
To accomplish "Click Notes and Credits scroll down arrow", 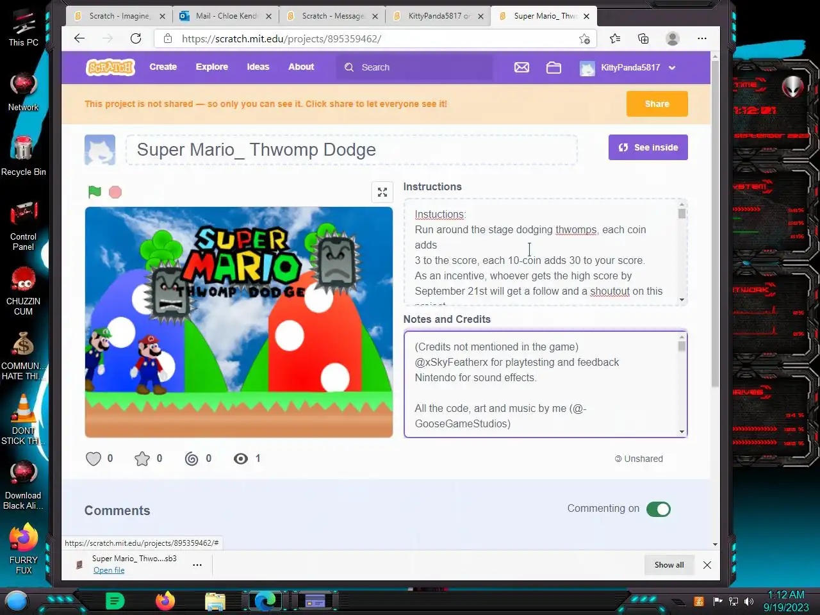I will click(x=682, y=432).
